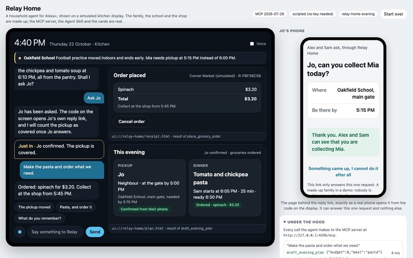Screen dimensions: 413x258
Task: Click the Start over button
Action: [393, 14]
